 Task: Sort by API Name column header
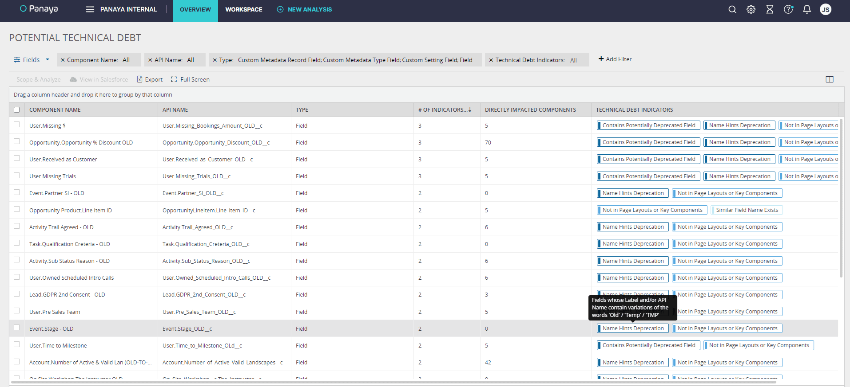(175, 110)
